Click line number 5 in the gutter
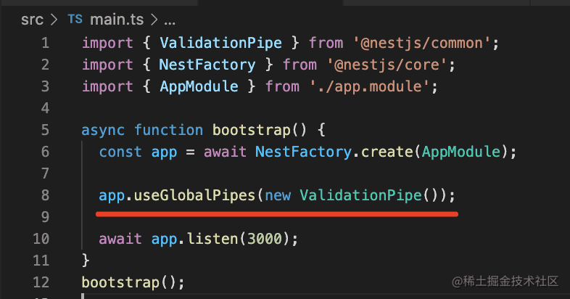 coord(44,130)
